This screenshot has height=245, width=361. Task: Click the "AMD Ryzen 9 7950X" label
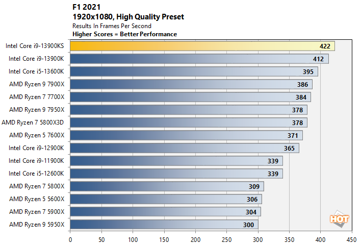[37, 109]
